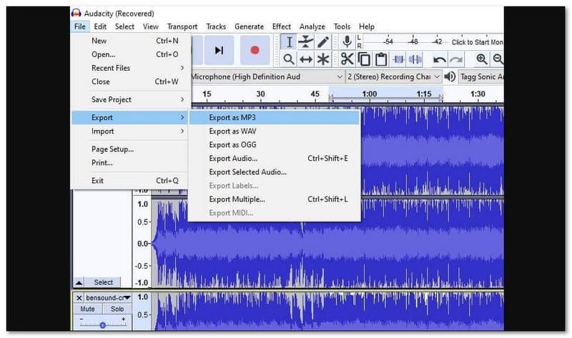572x338 pixels.
Task: Open the Select menu
Action: (124, 26)
